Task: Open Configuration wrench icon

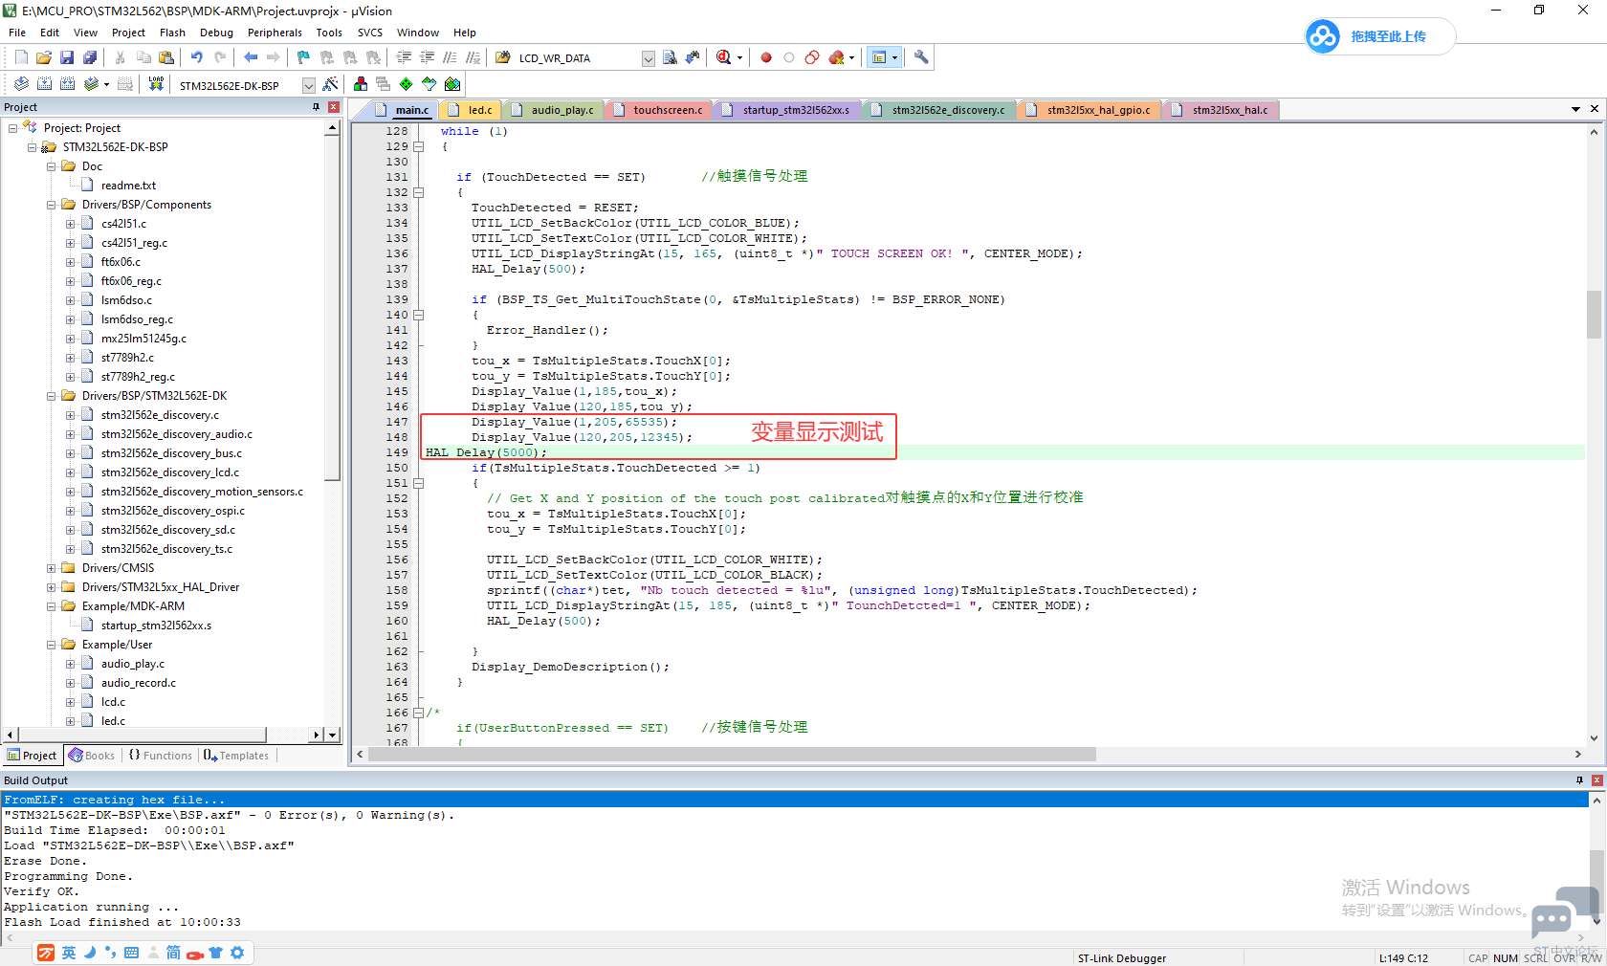Action: click(921, 57)
